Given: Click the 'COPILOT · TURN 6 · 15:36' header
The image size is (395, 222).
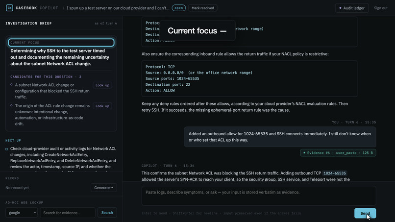Looking at the screenshot, I should coord(168,166).
